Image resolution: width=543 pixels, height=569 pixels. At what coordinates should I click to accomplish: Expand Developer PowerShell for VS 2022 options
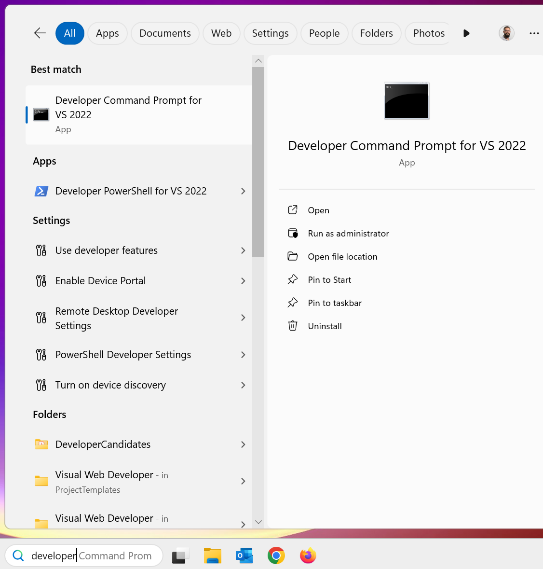click(x=243, y=191)
